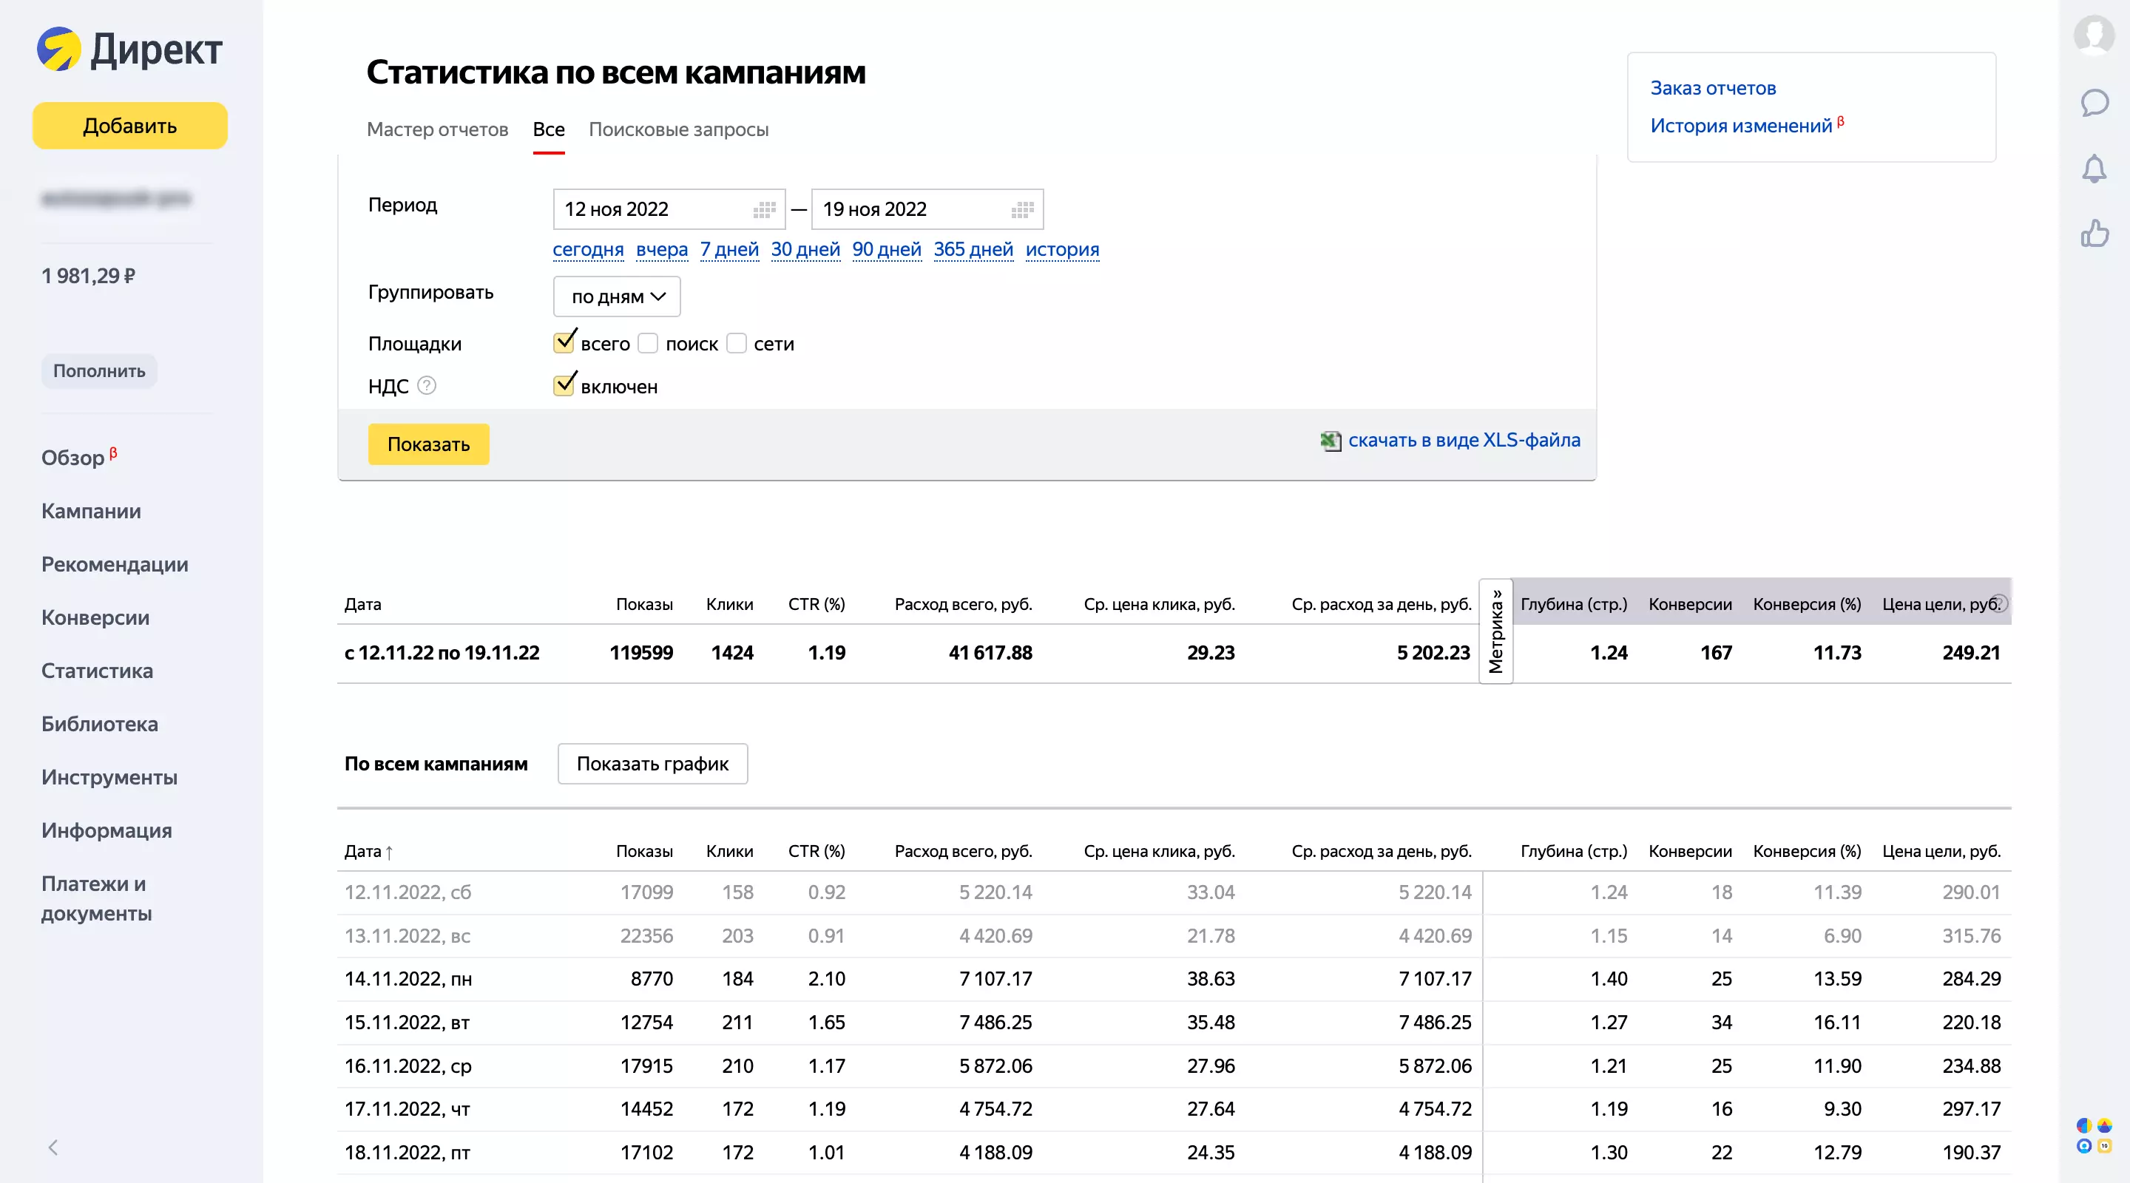2130x1183 pixels.
Task: Click the '12.11.2022, сб' date row
Action: click(x=1173, y=892)
